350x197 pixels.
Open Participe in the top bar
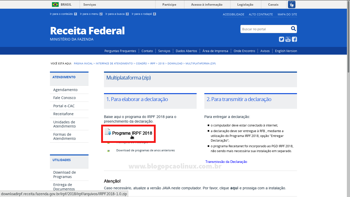coord(169,4)
